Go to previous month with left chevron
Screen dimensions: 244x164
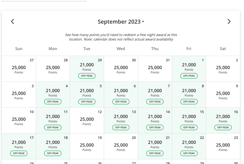(12, 21)
